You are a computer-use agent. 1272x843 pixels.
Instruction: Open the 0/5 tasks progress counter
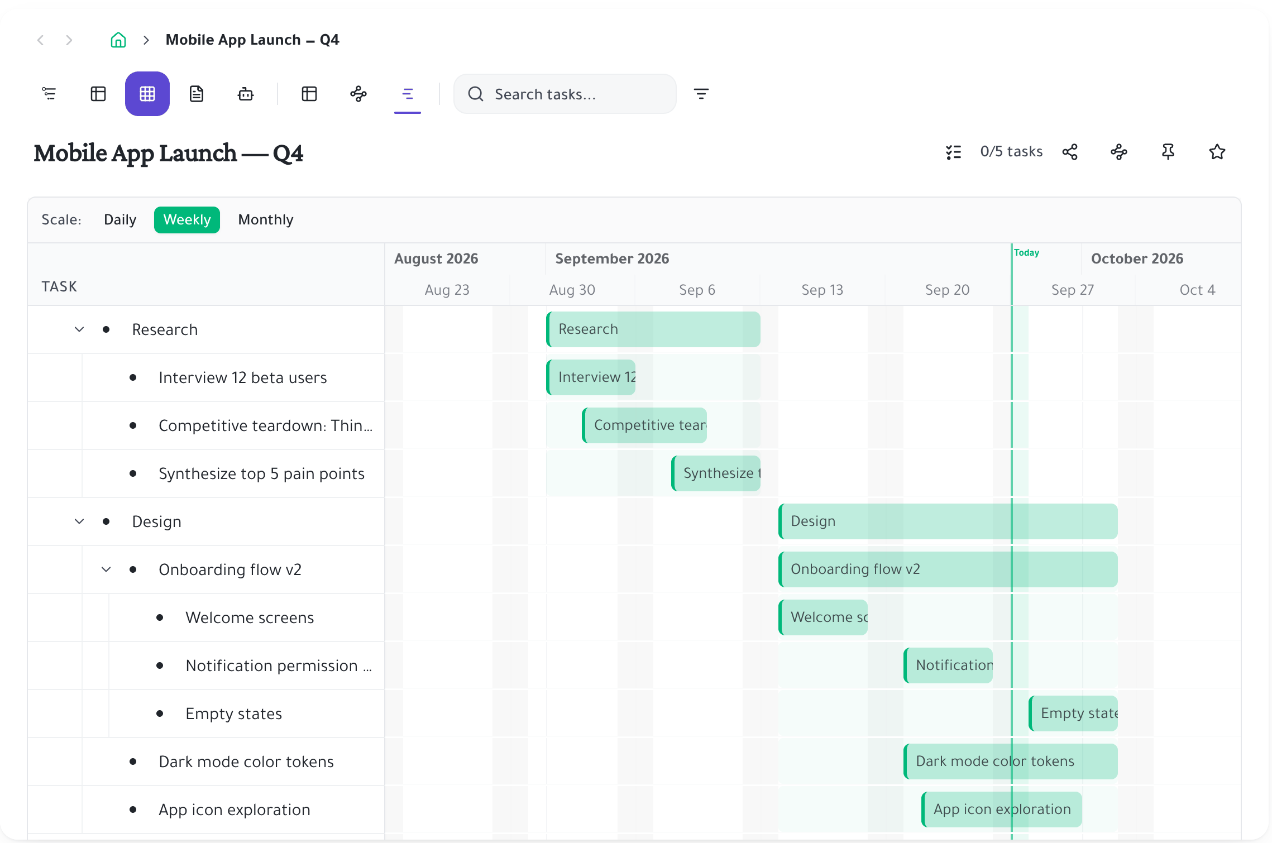[x=1011, y=152]
